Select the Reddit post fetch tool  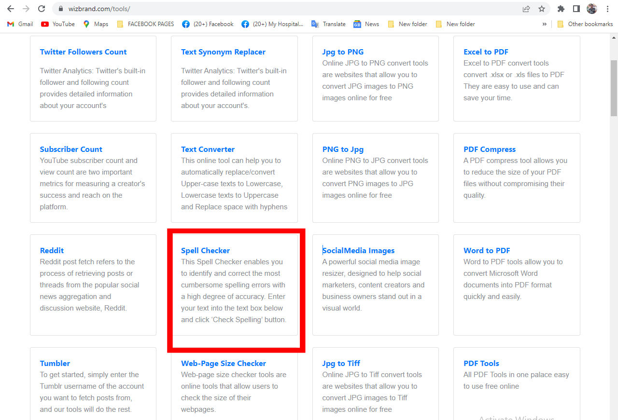(x=52, y=250)
